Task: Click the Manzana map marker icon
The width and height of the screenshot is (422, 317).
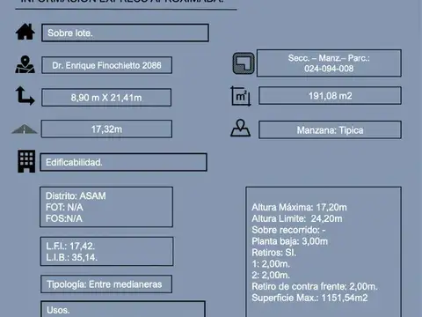Action: point(241,128)
